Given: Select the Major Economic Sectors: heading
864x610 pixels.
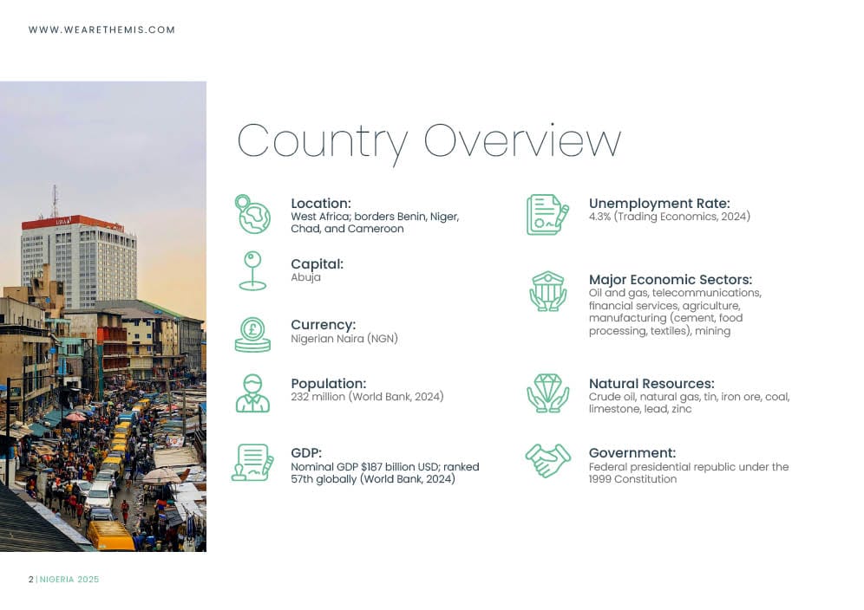Looking at the screenshot, I should [x=671, y=280].
